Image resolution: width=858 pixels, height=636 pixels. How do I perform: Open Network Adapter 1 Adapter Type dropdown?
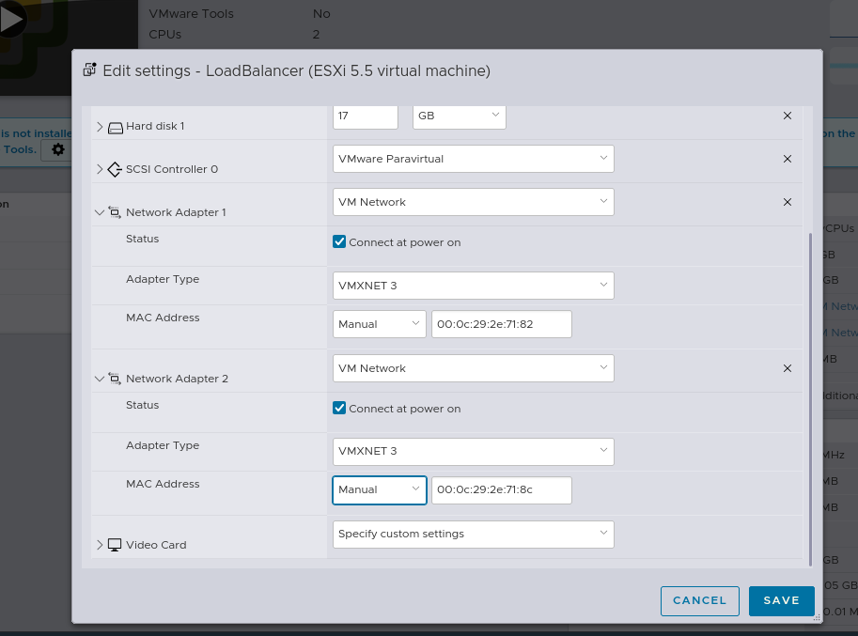coord(473,286)
